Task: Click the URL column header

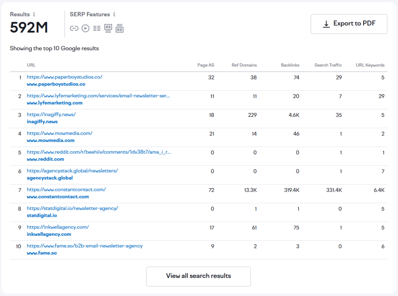Action: point(31,65)
